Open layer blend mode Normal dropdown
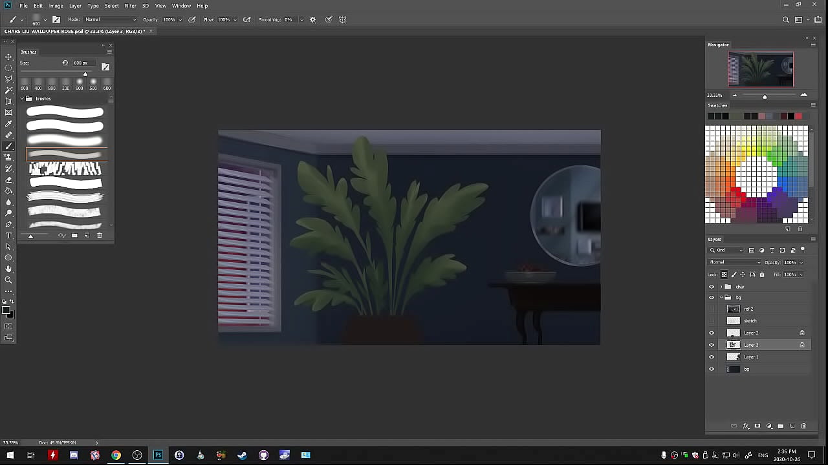The width and height of the screenshot is (828, 465). coord(735,262)
